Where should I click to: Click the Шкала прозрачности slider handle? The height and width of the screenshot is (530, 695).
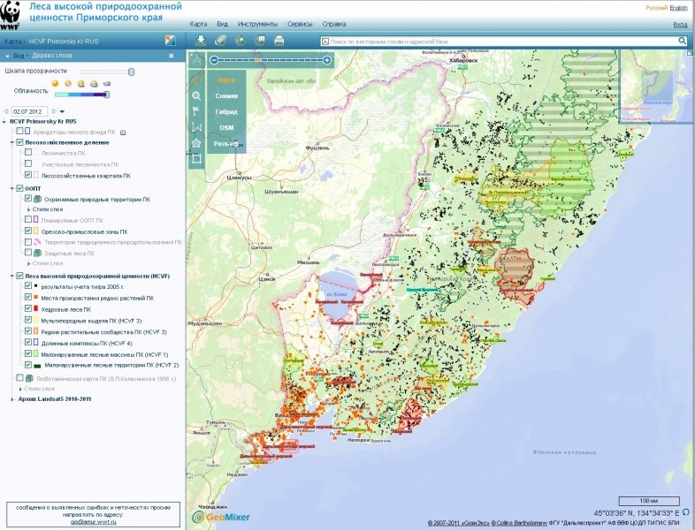point(131,72)
